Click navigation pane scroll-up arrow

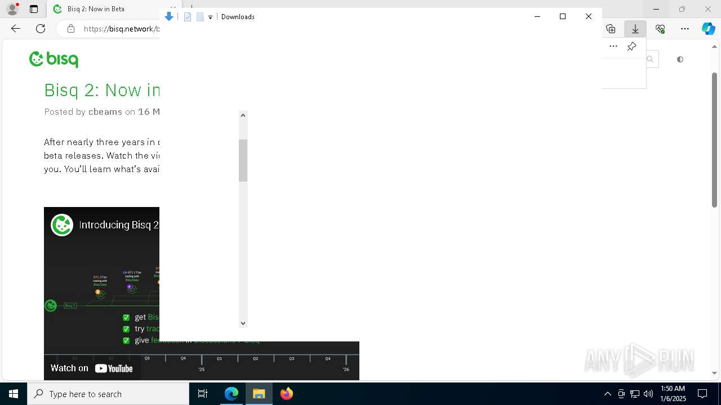point(243,115)
